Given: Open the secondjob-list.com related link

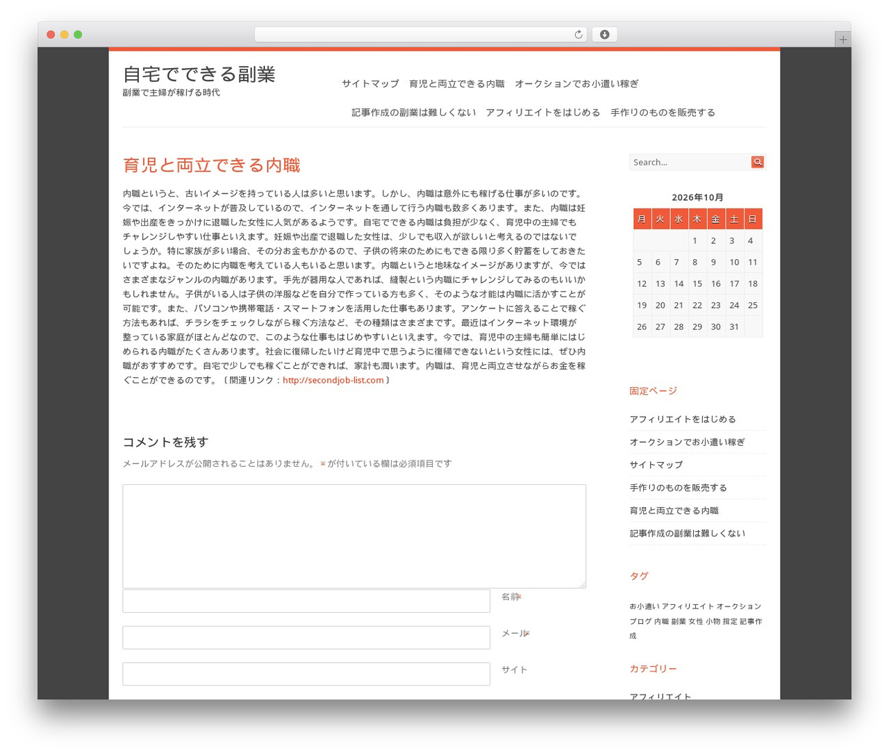Looking at the screenshot, I should click(333, 380).
